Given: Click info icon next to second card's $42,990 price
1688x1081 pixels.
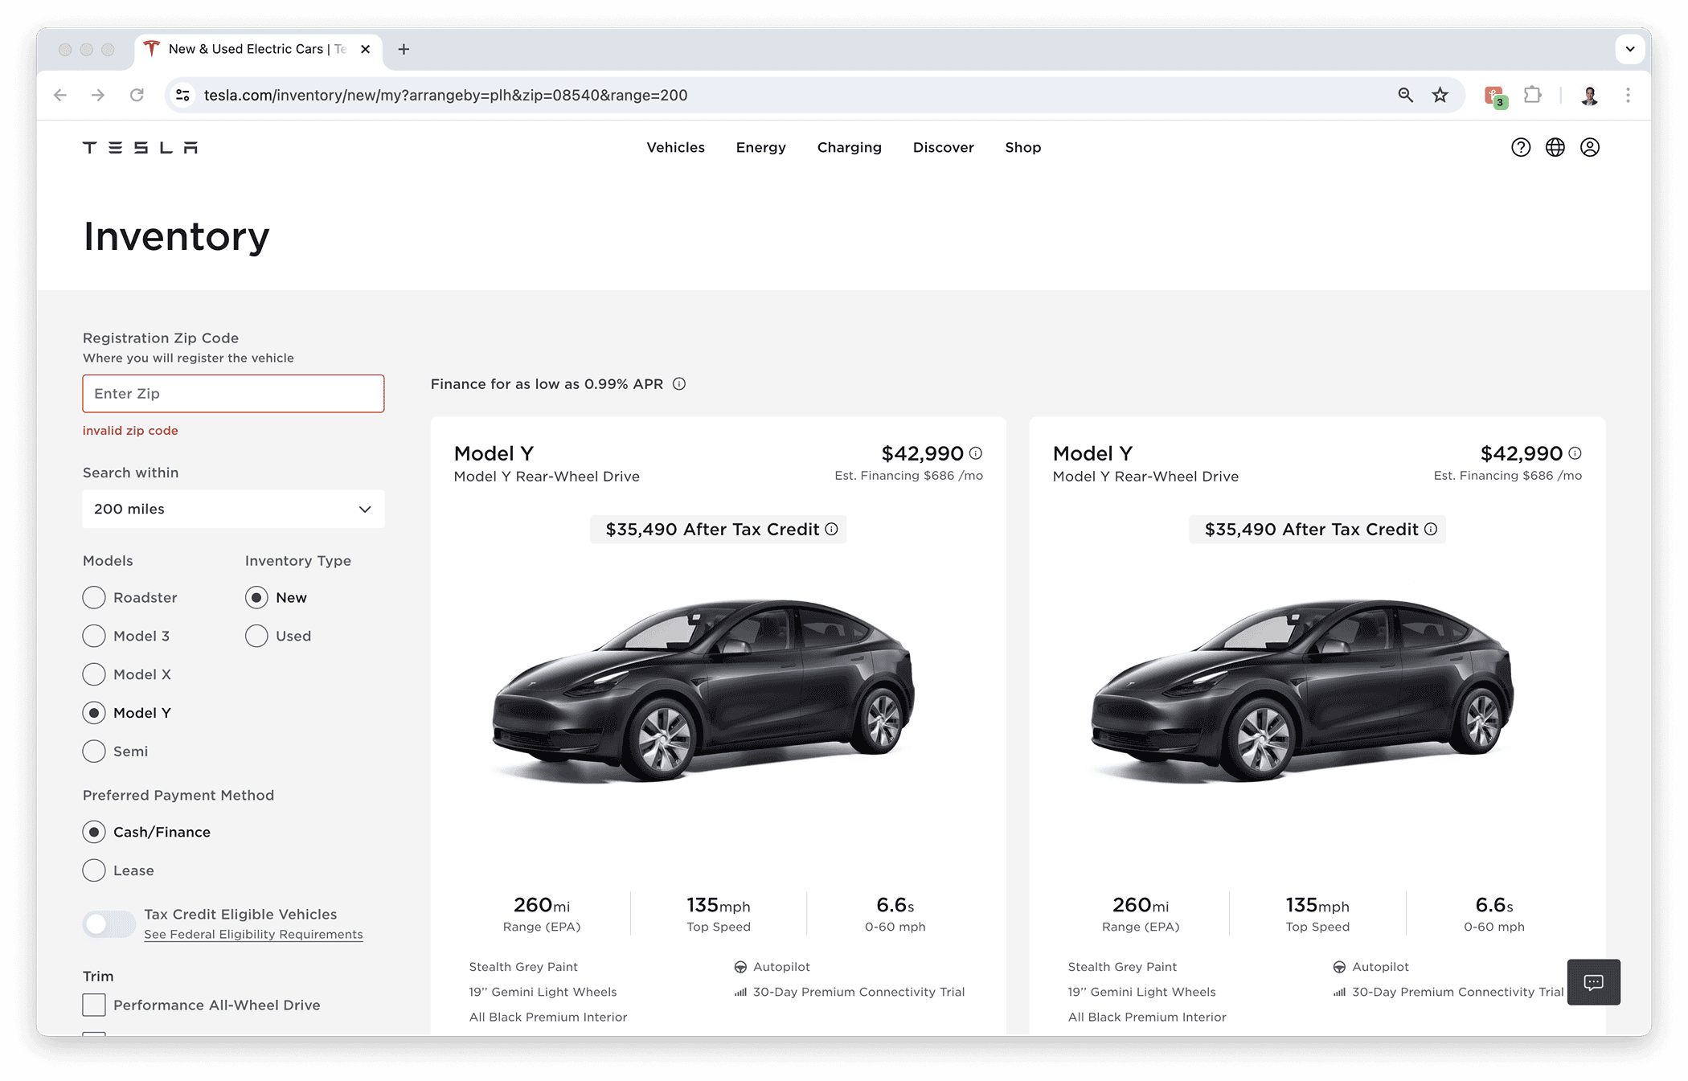Looking at the screenshot, I should pos(1575,453).
